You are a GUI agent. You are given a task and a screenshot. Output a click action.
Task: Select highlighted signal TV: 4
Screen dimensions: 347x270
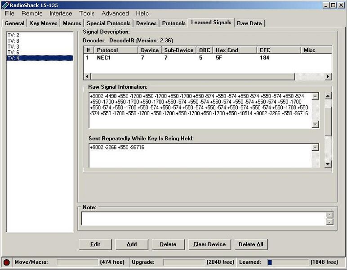click(x=40, y=58)
